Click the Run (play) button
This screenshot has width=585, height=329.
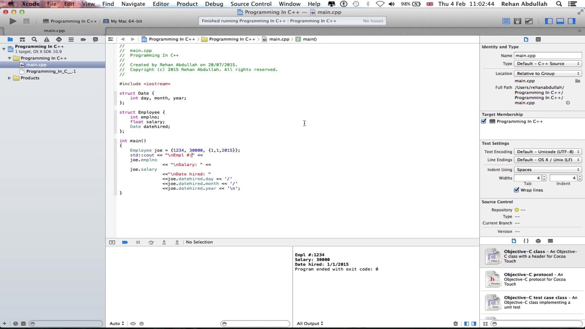(x=13, y=21)
